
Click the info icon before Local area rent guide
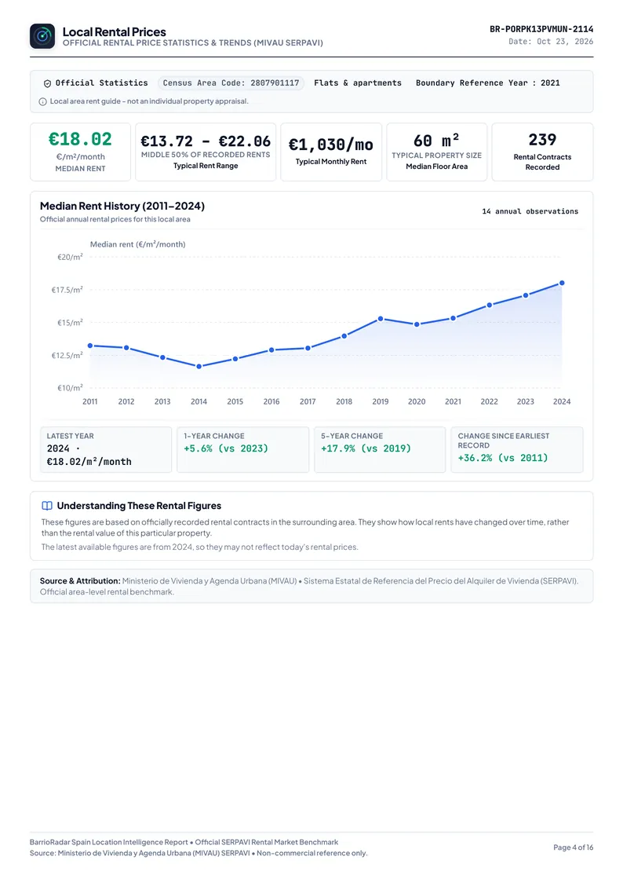coord(42,102)
